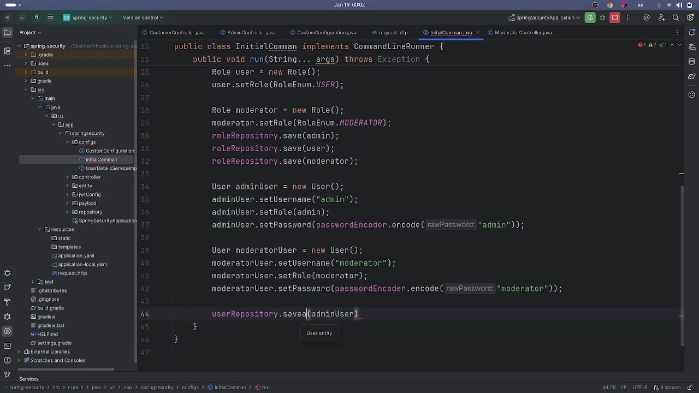699x393 pixels.
Task: Open the 'en' input language menu
Action: pos(641,5)
